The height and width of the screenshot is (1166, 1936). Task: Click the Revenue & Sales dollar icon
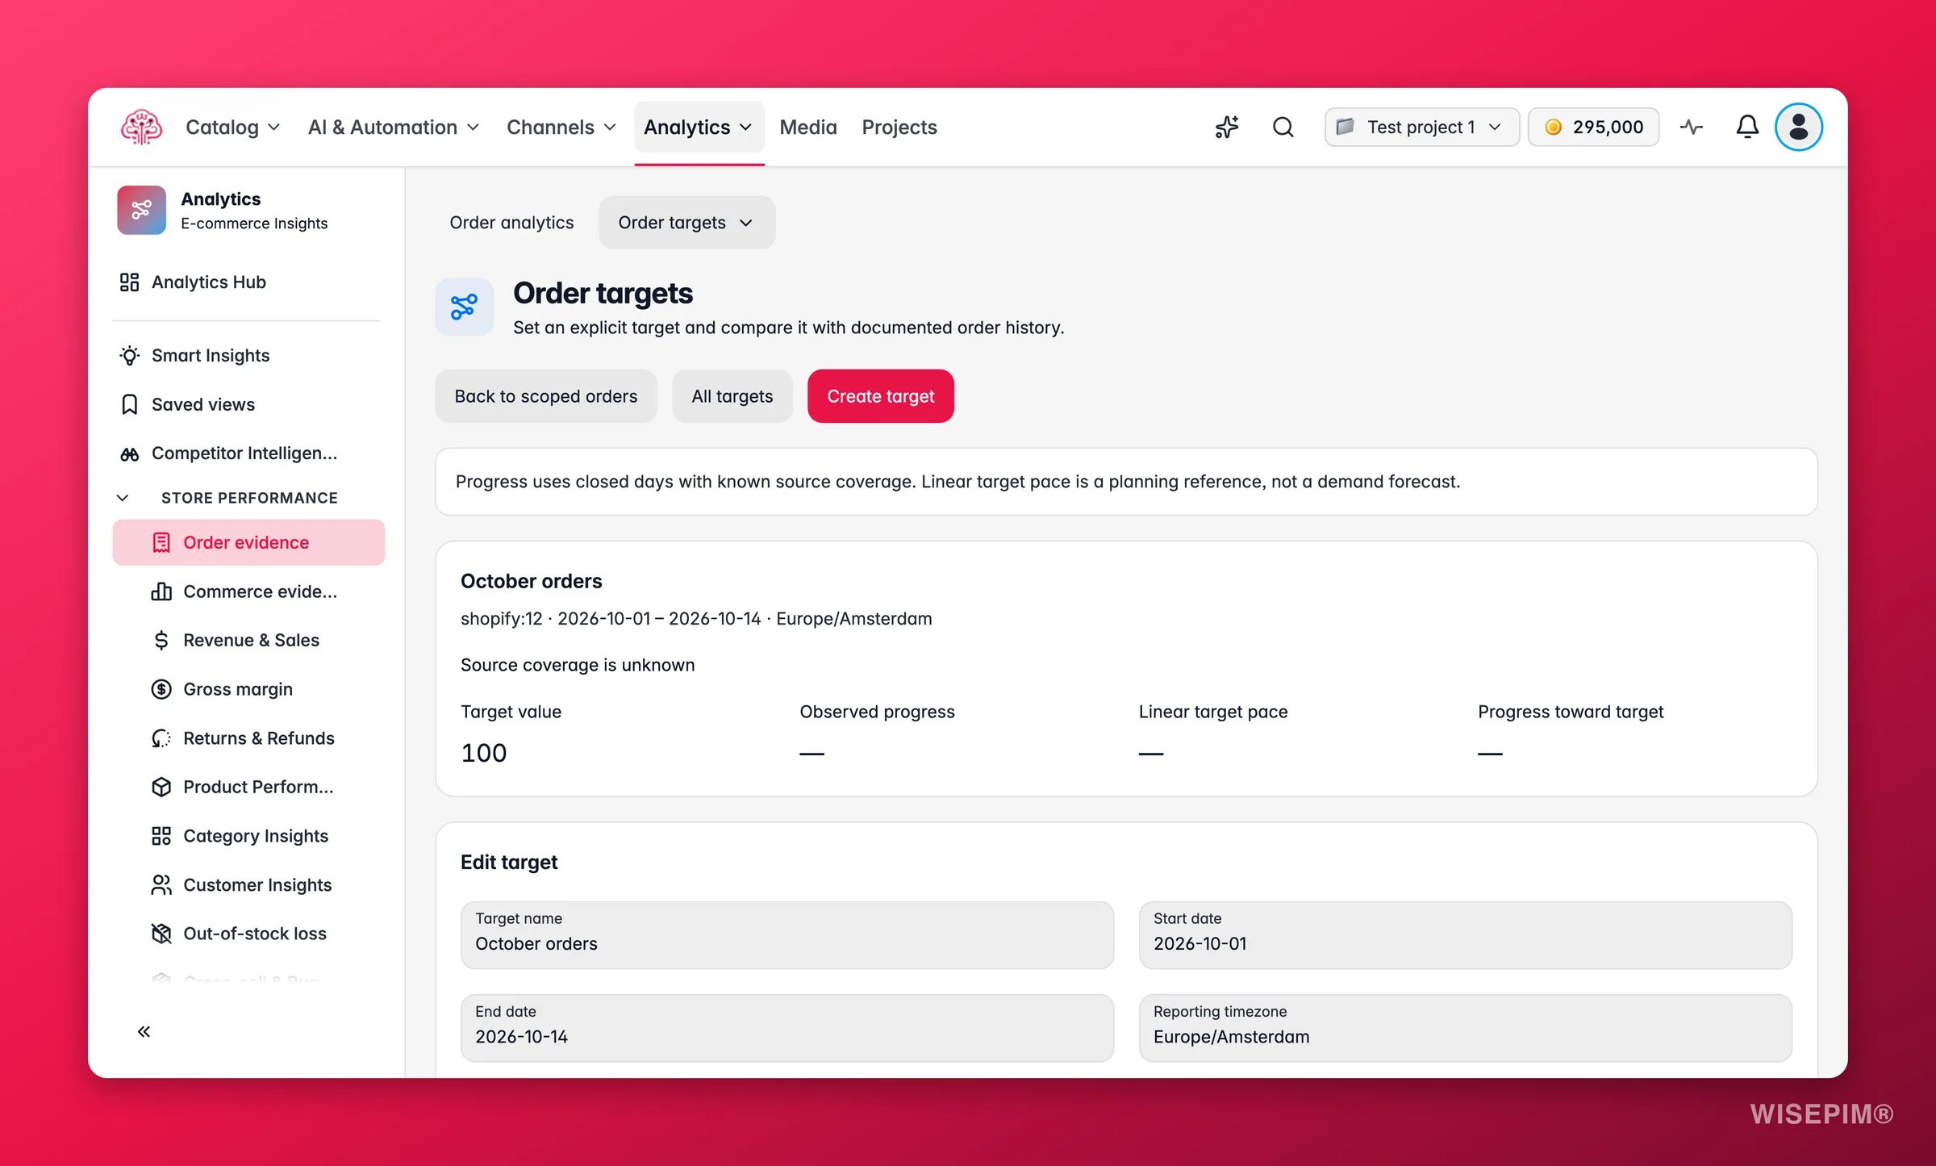[x=161, y=640]
